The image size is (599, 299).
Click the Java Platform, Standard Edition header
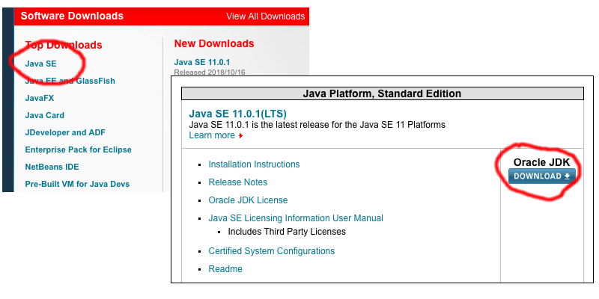point(382,93)
